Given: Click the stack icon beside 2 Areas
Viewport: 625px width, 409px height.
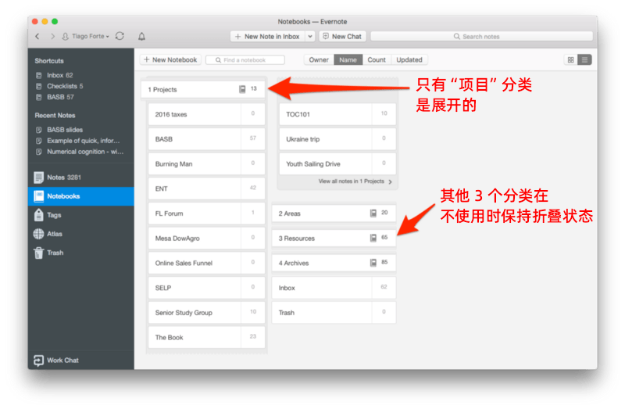Looking at the screenshot, I should [373, 213].
